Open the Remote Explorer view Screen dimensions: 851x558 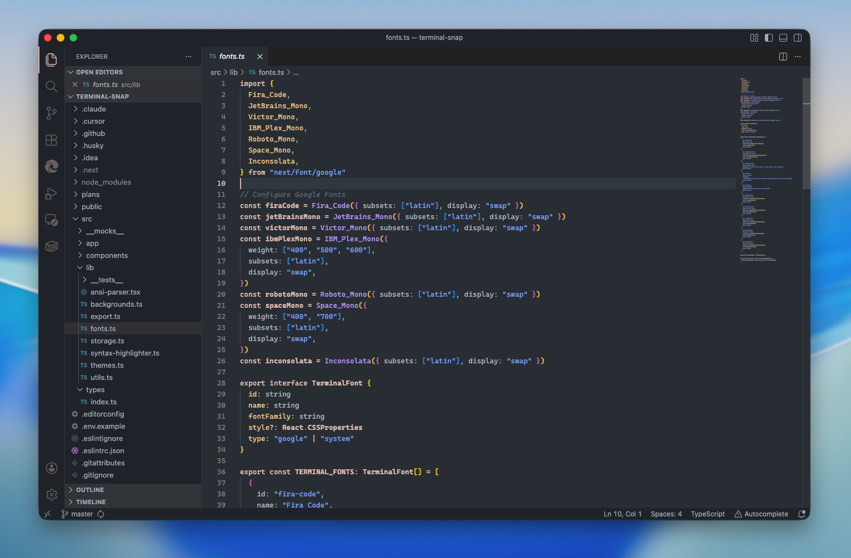click(52, 220)
